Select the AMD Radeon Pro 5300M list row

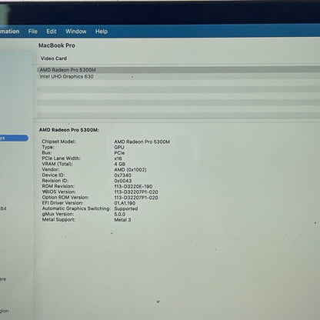tap(178, 70)
